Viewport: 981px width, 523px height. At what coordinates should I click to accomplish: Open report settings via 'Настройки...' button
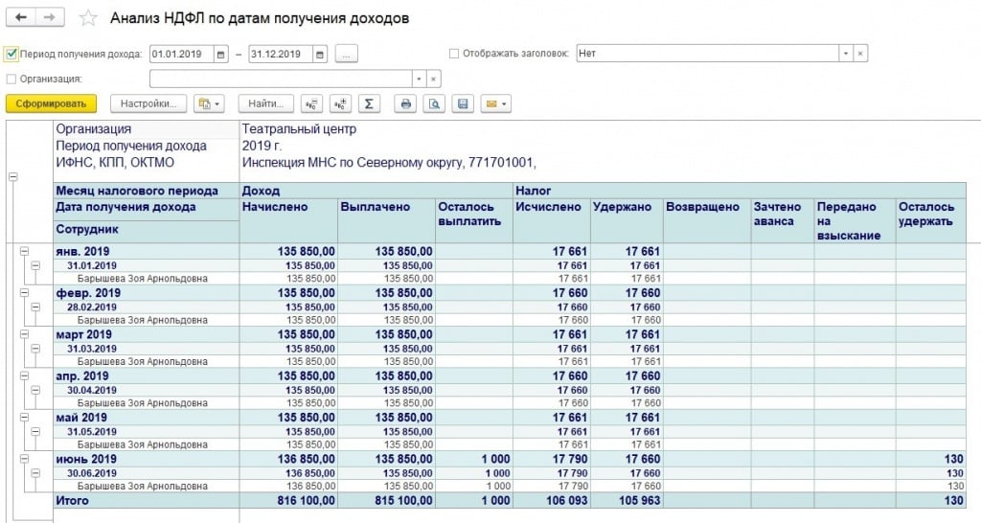pyautogui.click(x=148, y=103)
